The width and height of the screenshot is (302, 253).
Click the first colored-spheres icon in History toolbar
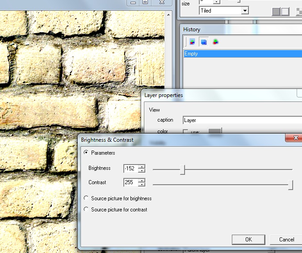click(x=192, y=42)
